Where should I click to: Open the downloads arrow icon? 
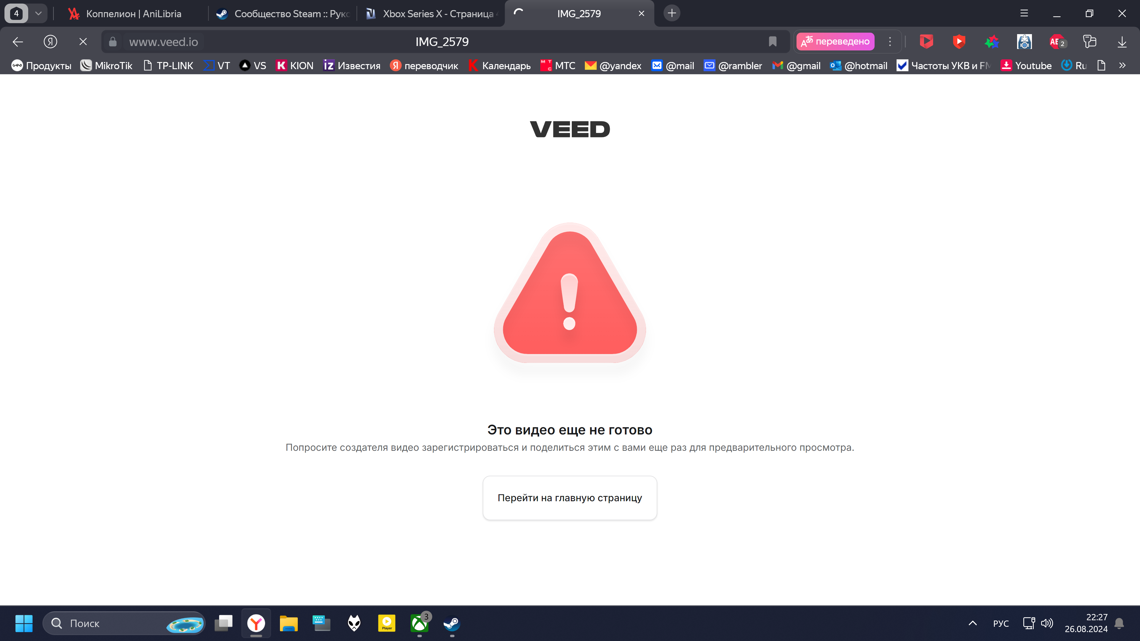[1122, 42]
